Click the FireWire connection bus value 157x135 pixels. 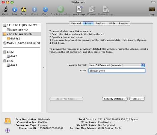[43, 122]
